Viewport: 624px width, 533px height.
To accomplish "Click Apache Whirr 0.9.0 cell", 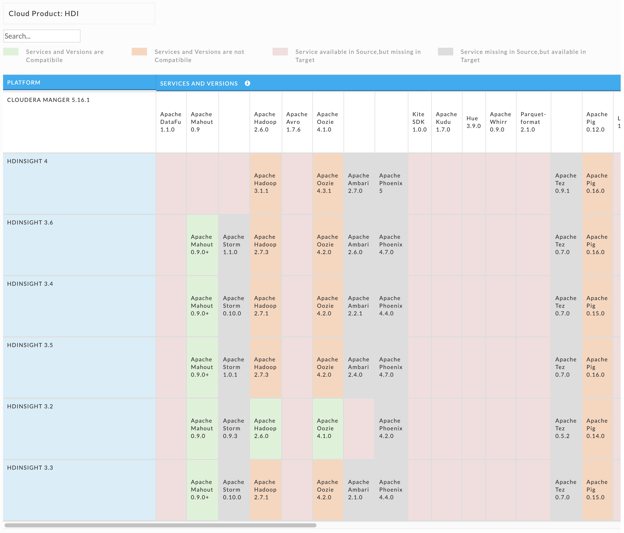I will click(501, 122).
